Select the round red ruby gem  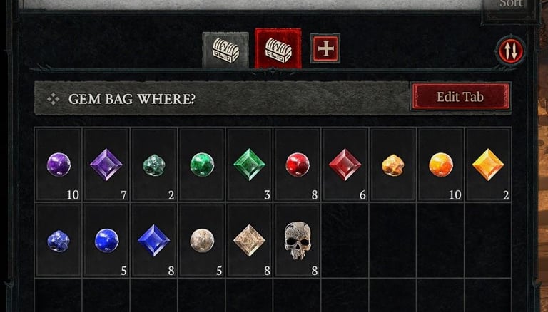(298, 165)
